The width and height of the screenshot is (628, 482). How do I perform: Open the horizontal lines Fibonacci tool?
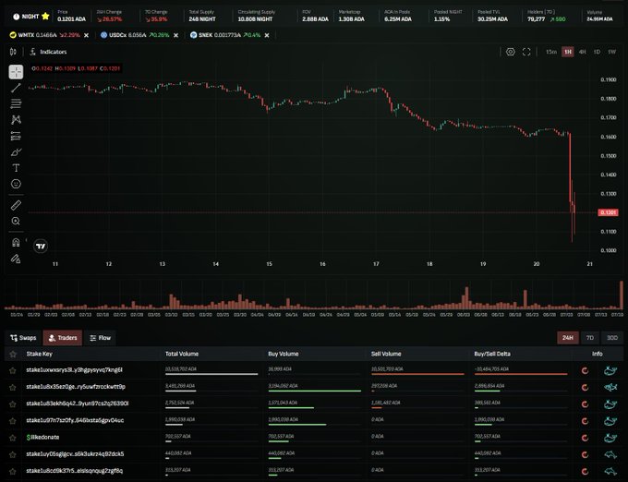[16, 103]
